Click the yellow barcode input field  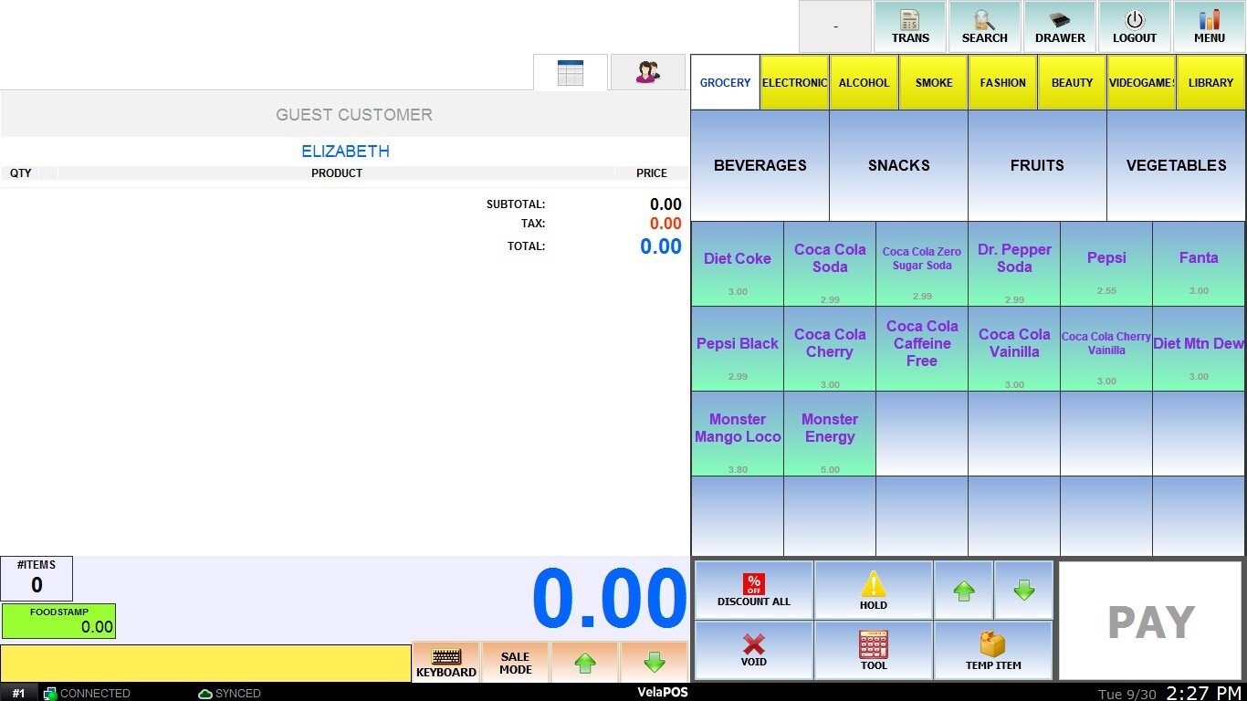(x=205, y=663)
